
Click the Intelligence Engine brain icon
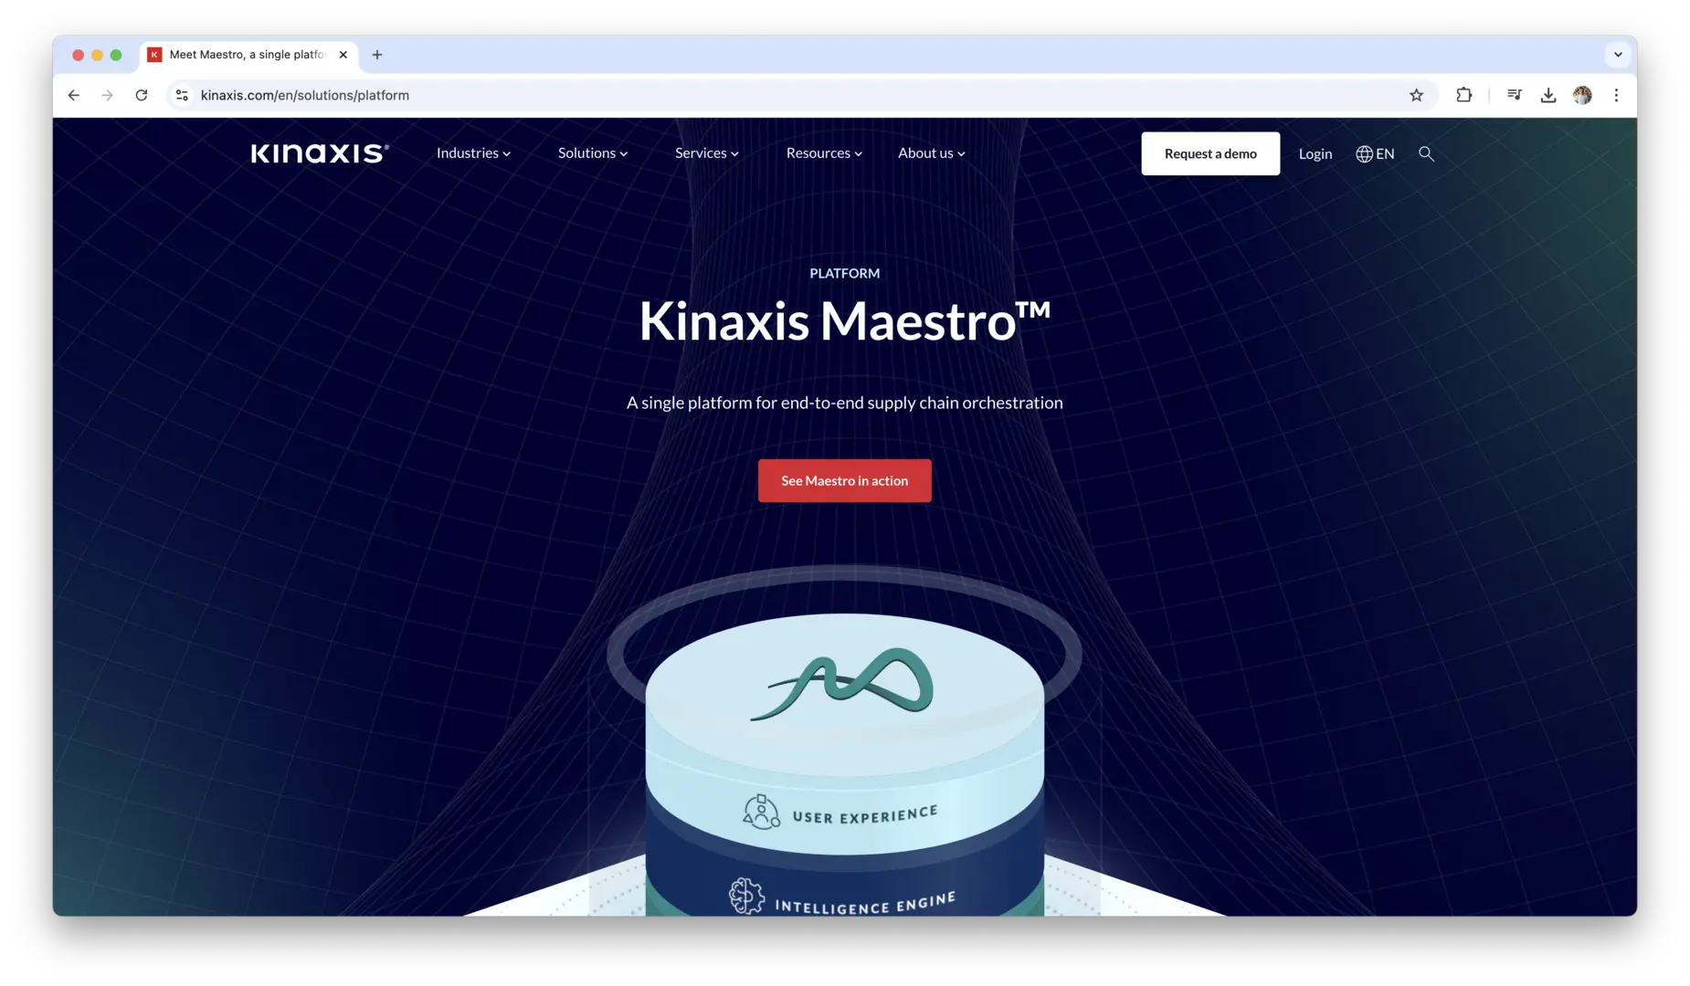pos(746,896)
